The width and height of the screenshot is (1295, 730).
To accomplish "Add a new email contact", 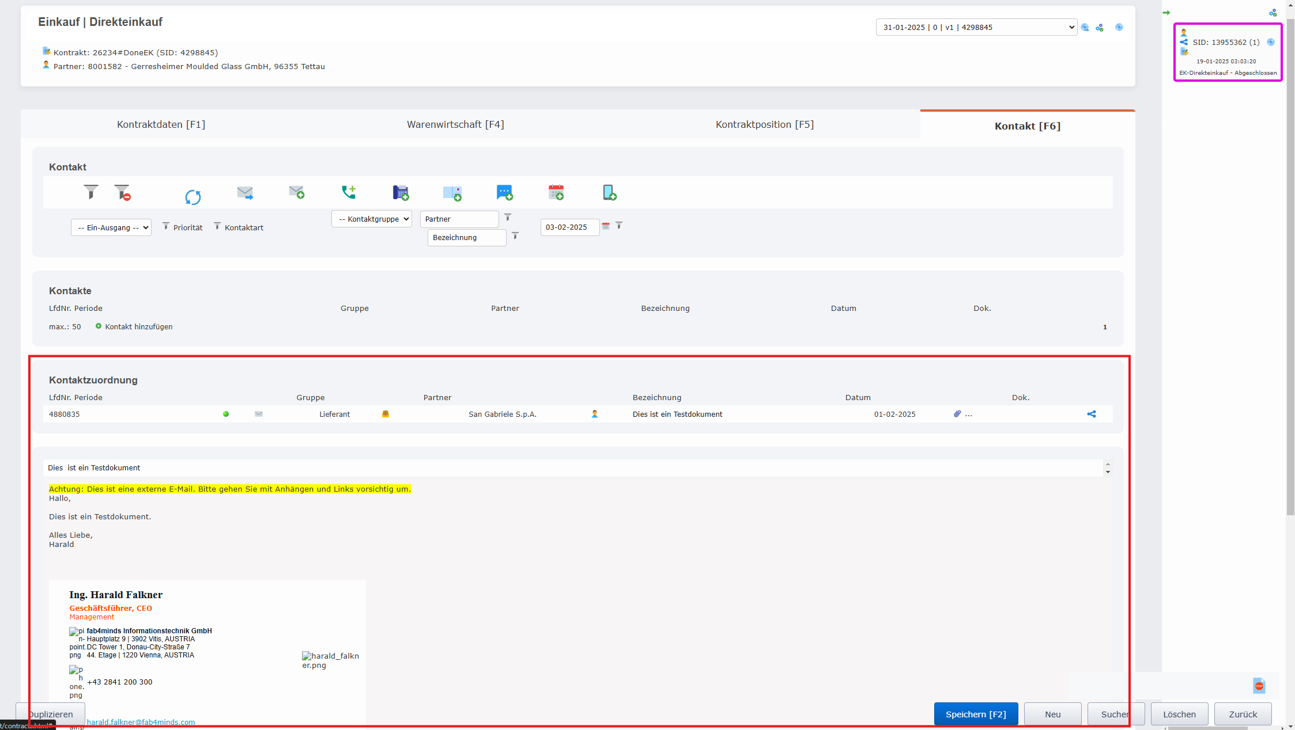I will [x=296, y=192].
